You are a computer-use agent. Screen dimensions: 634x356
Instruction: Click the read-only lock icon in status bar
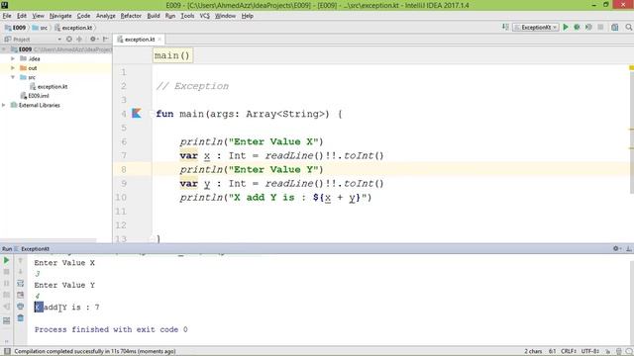(607, 351)
